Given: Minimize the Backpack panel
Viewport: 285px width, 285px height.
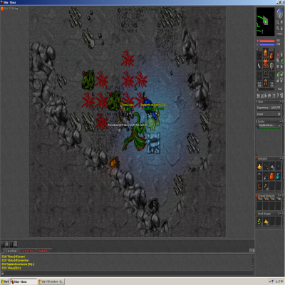Looking at the screenshot, I should (x=281, y=158).
